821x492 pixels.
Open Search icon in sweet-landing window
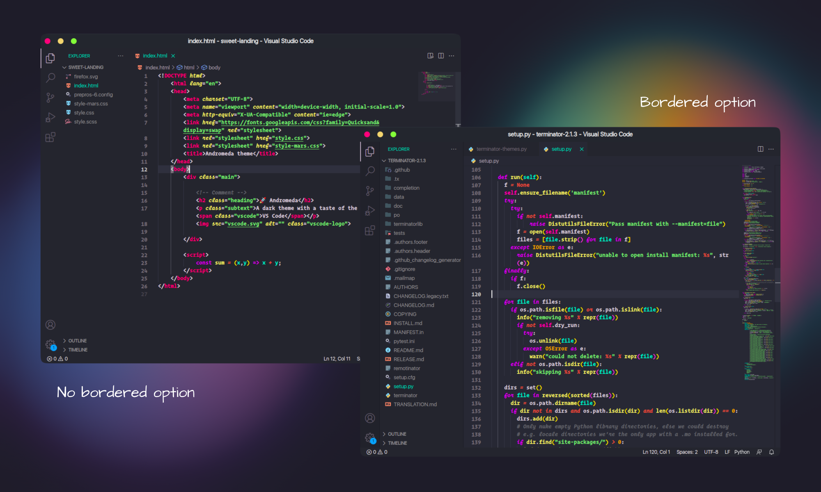(x=50, y=77)
